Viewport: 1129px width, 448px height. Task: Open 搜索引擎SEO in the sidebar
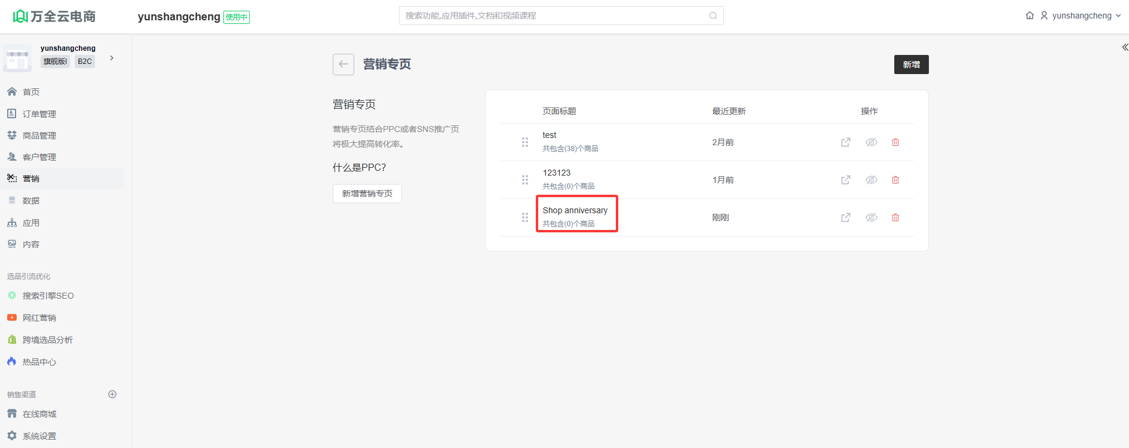click(x=48, y=296)
